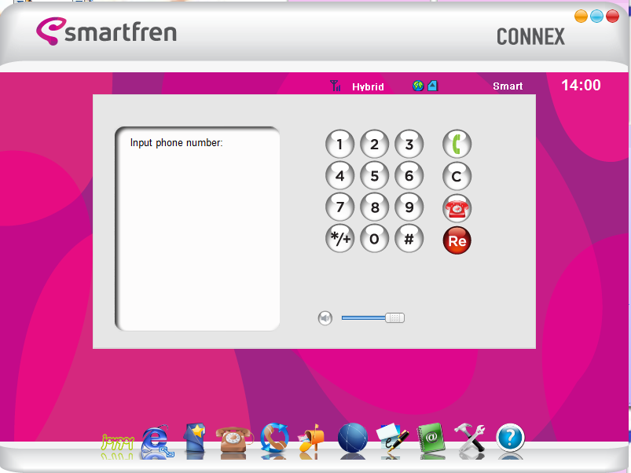Click the Hybrid network mode label
The height and width of the screenshot is (473, 631).
coord(368,87)
